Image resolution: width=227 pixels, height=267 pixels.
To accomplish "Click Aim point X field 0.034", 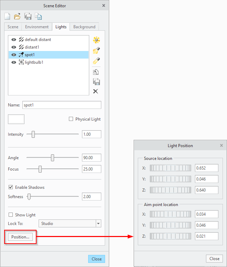I will tap(207, 214).
